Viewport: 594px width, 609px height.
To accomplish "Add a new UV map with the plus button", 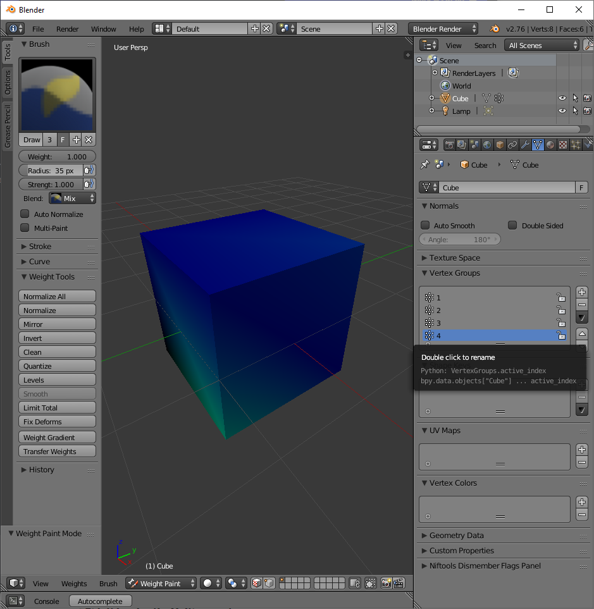I will click(x=581, y=450).
